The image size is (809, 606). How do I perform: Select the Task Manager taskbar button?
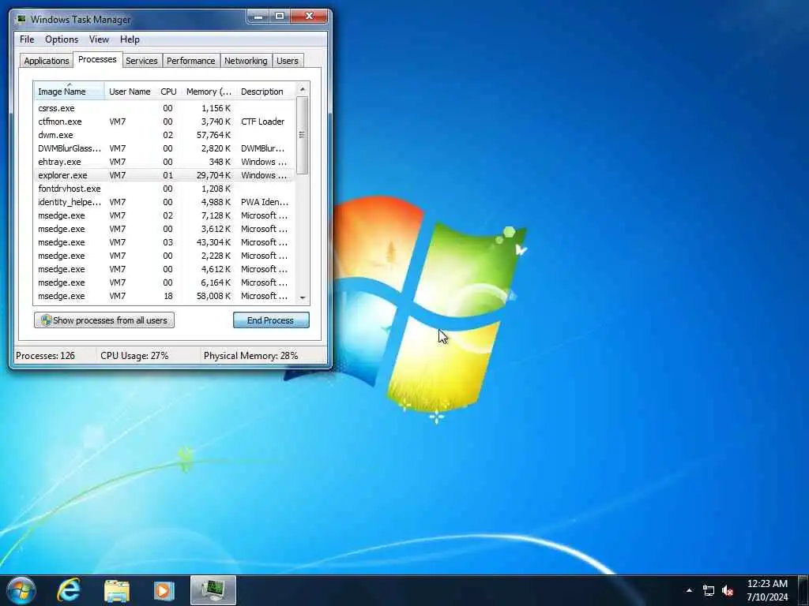(x=213, y=590)
